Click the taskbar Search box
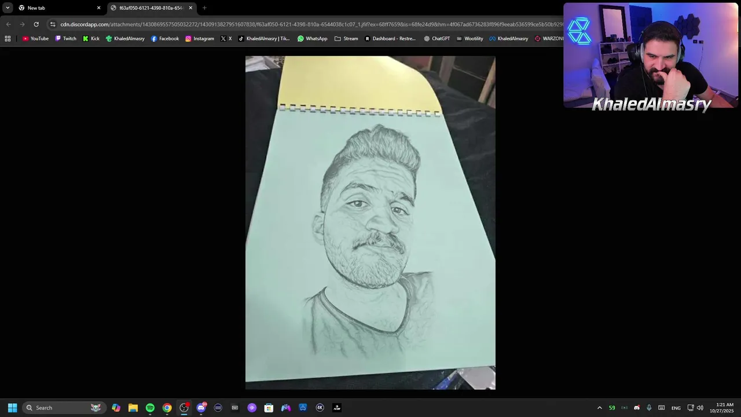The image size is (741, 417). [64, 408]
